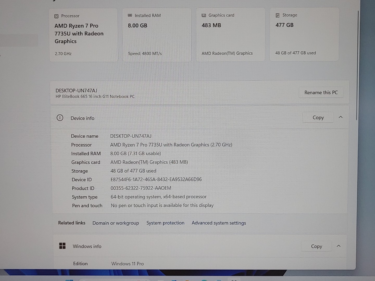Click the Settings window vertical scrollbar
This screenshot has height=281, width=375.
click(357, 65)
